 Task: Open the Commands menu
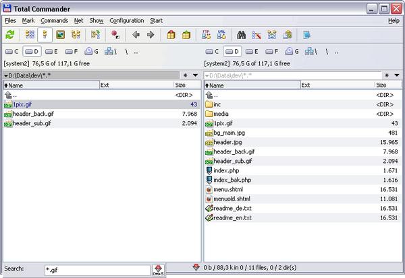coord(54,21)
